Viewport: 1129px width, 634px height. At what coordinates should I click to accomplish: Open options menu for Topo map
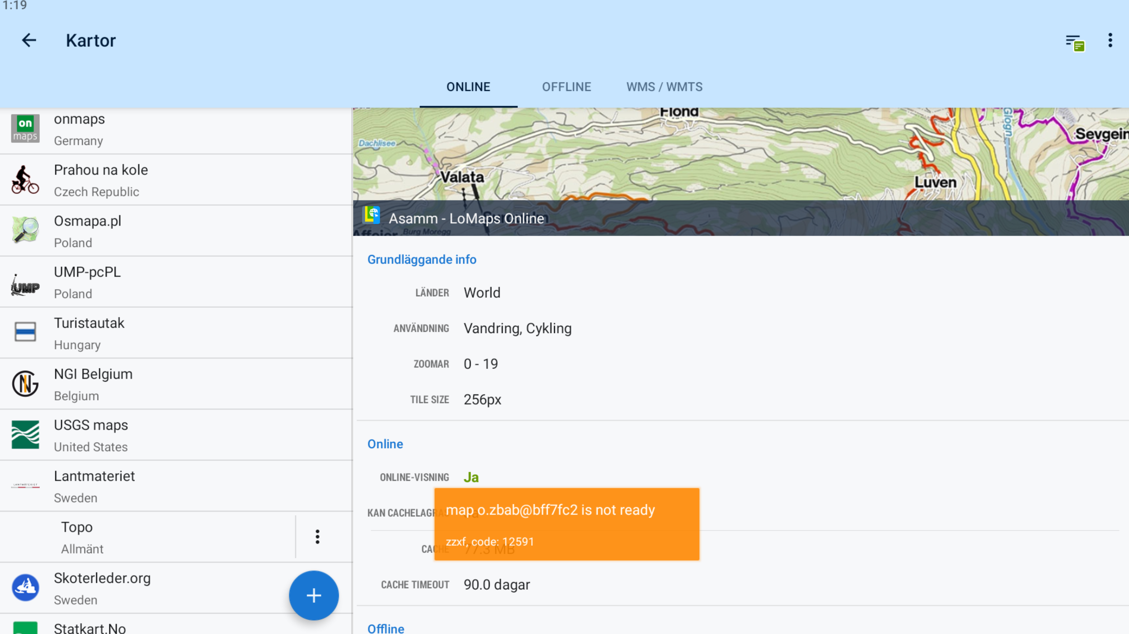[317, 537]
